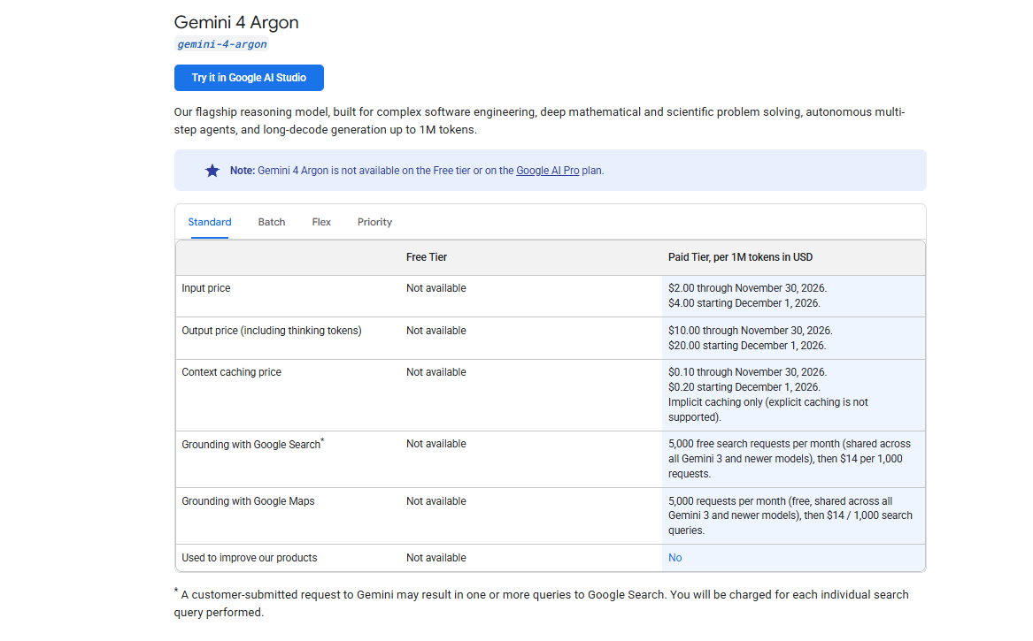Image resolution: width=1033 pixels, height=641 pixels.
Task: Click the Grounding with Google Search label
Action: click(253, 444)
